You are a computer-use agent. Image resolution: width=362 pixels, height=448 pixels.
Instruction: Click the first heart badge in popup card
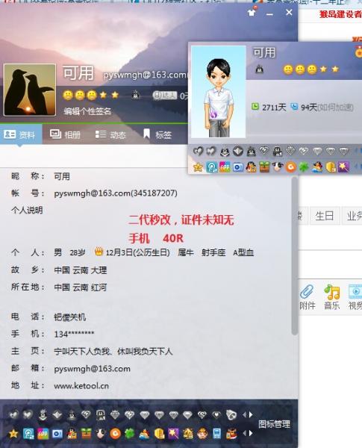click(198, 151)
